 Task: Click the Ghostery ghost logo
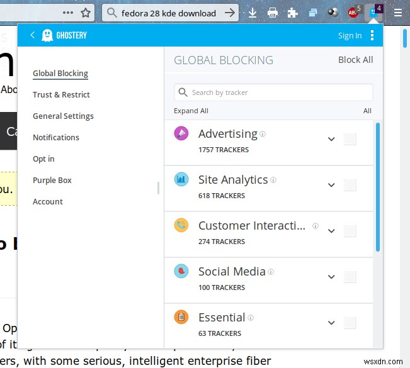(x=47, y=35)
